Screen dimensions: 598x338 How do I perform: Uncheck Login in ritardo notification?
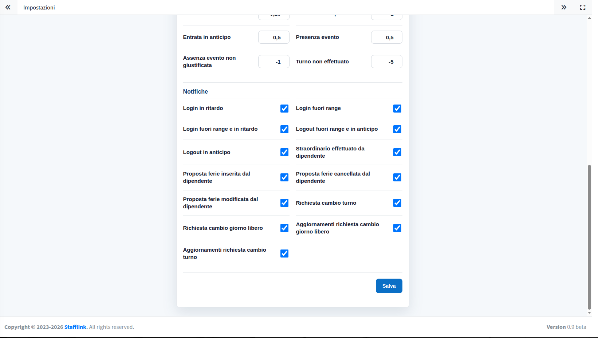284,109
